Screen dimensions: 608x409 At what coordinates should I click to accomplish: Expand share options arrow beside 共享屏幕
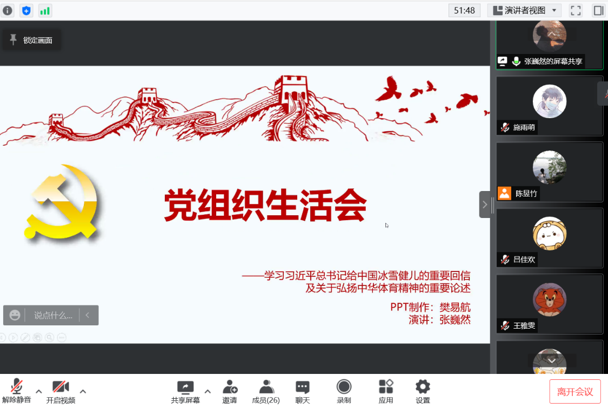point(208,392)
